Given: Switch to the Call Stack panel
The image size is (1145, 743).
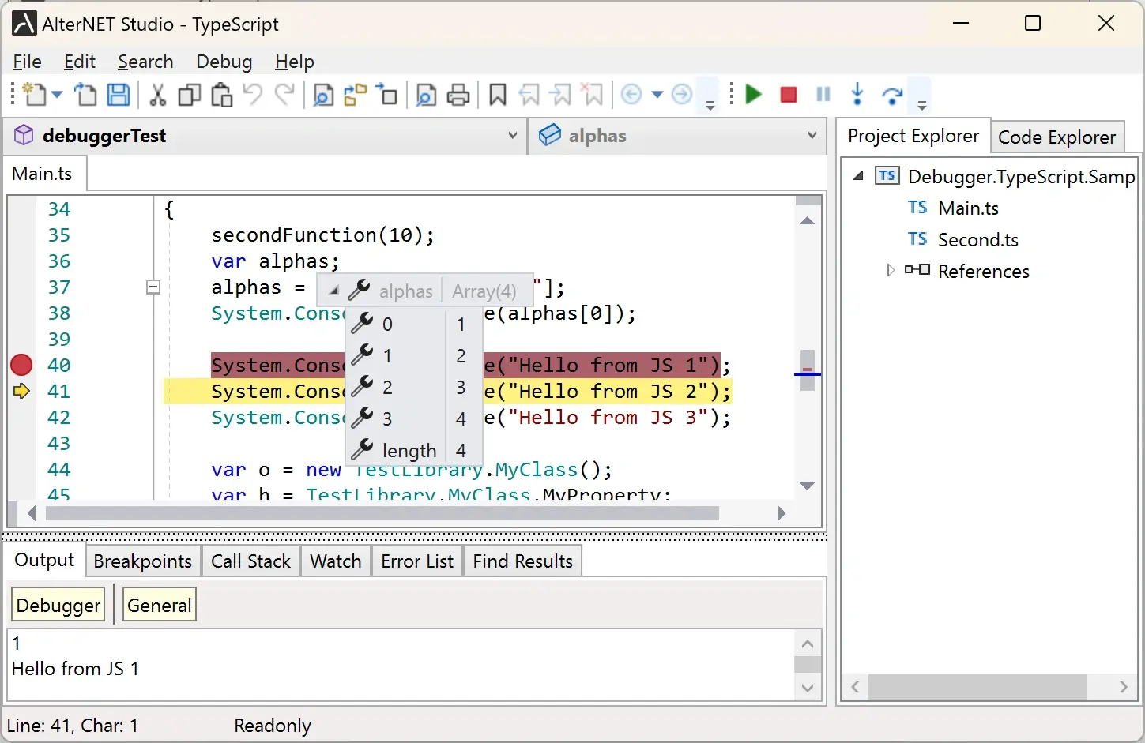Looking at the screenshot, I should tap(250, 561).
